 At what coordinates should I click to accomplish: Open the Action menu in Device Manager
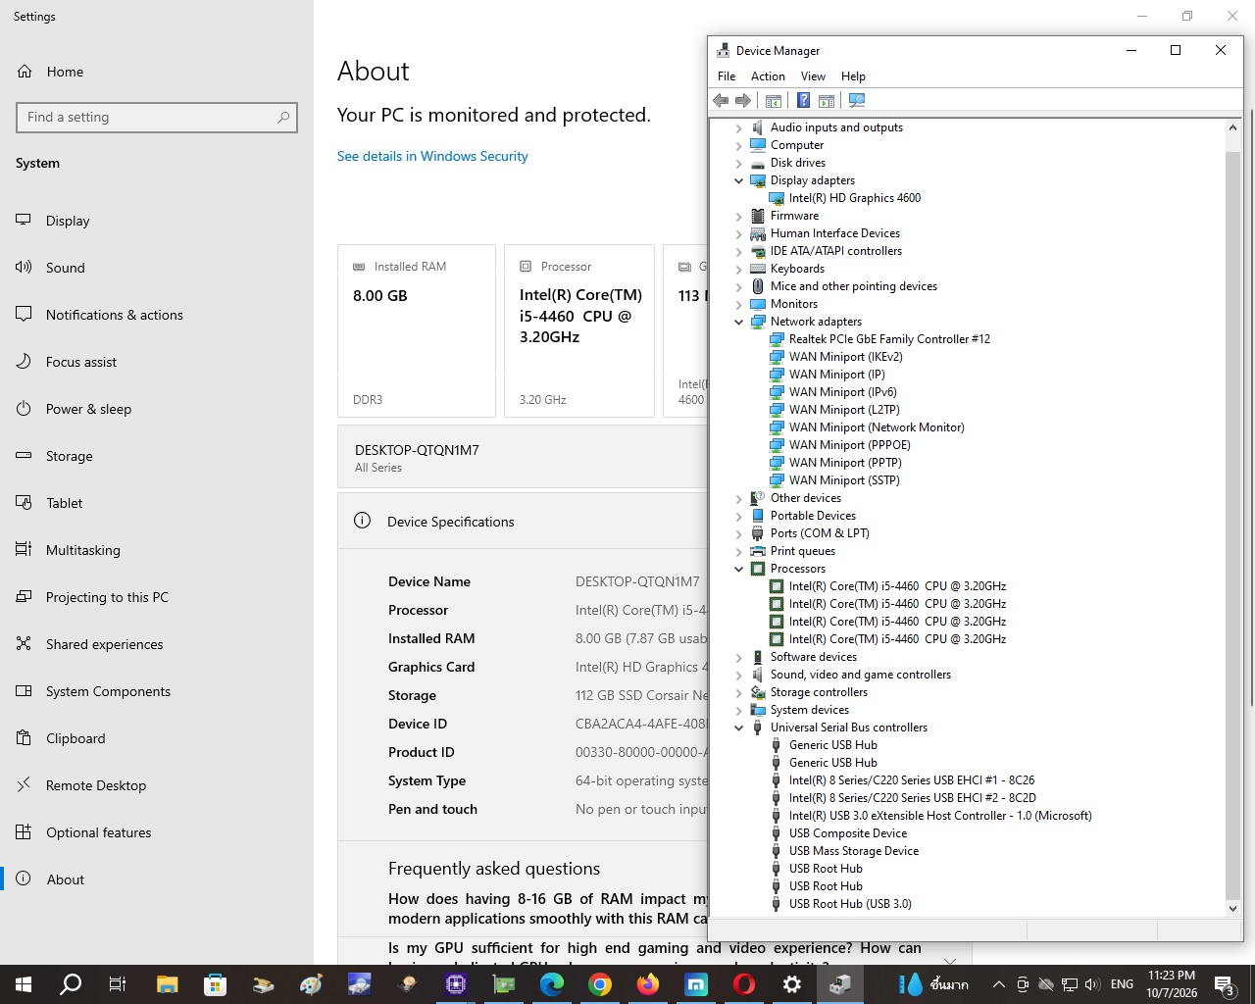[768, 76]
